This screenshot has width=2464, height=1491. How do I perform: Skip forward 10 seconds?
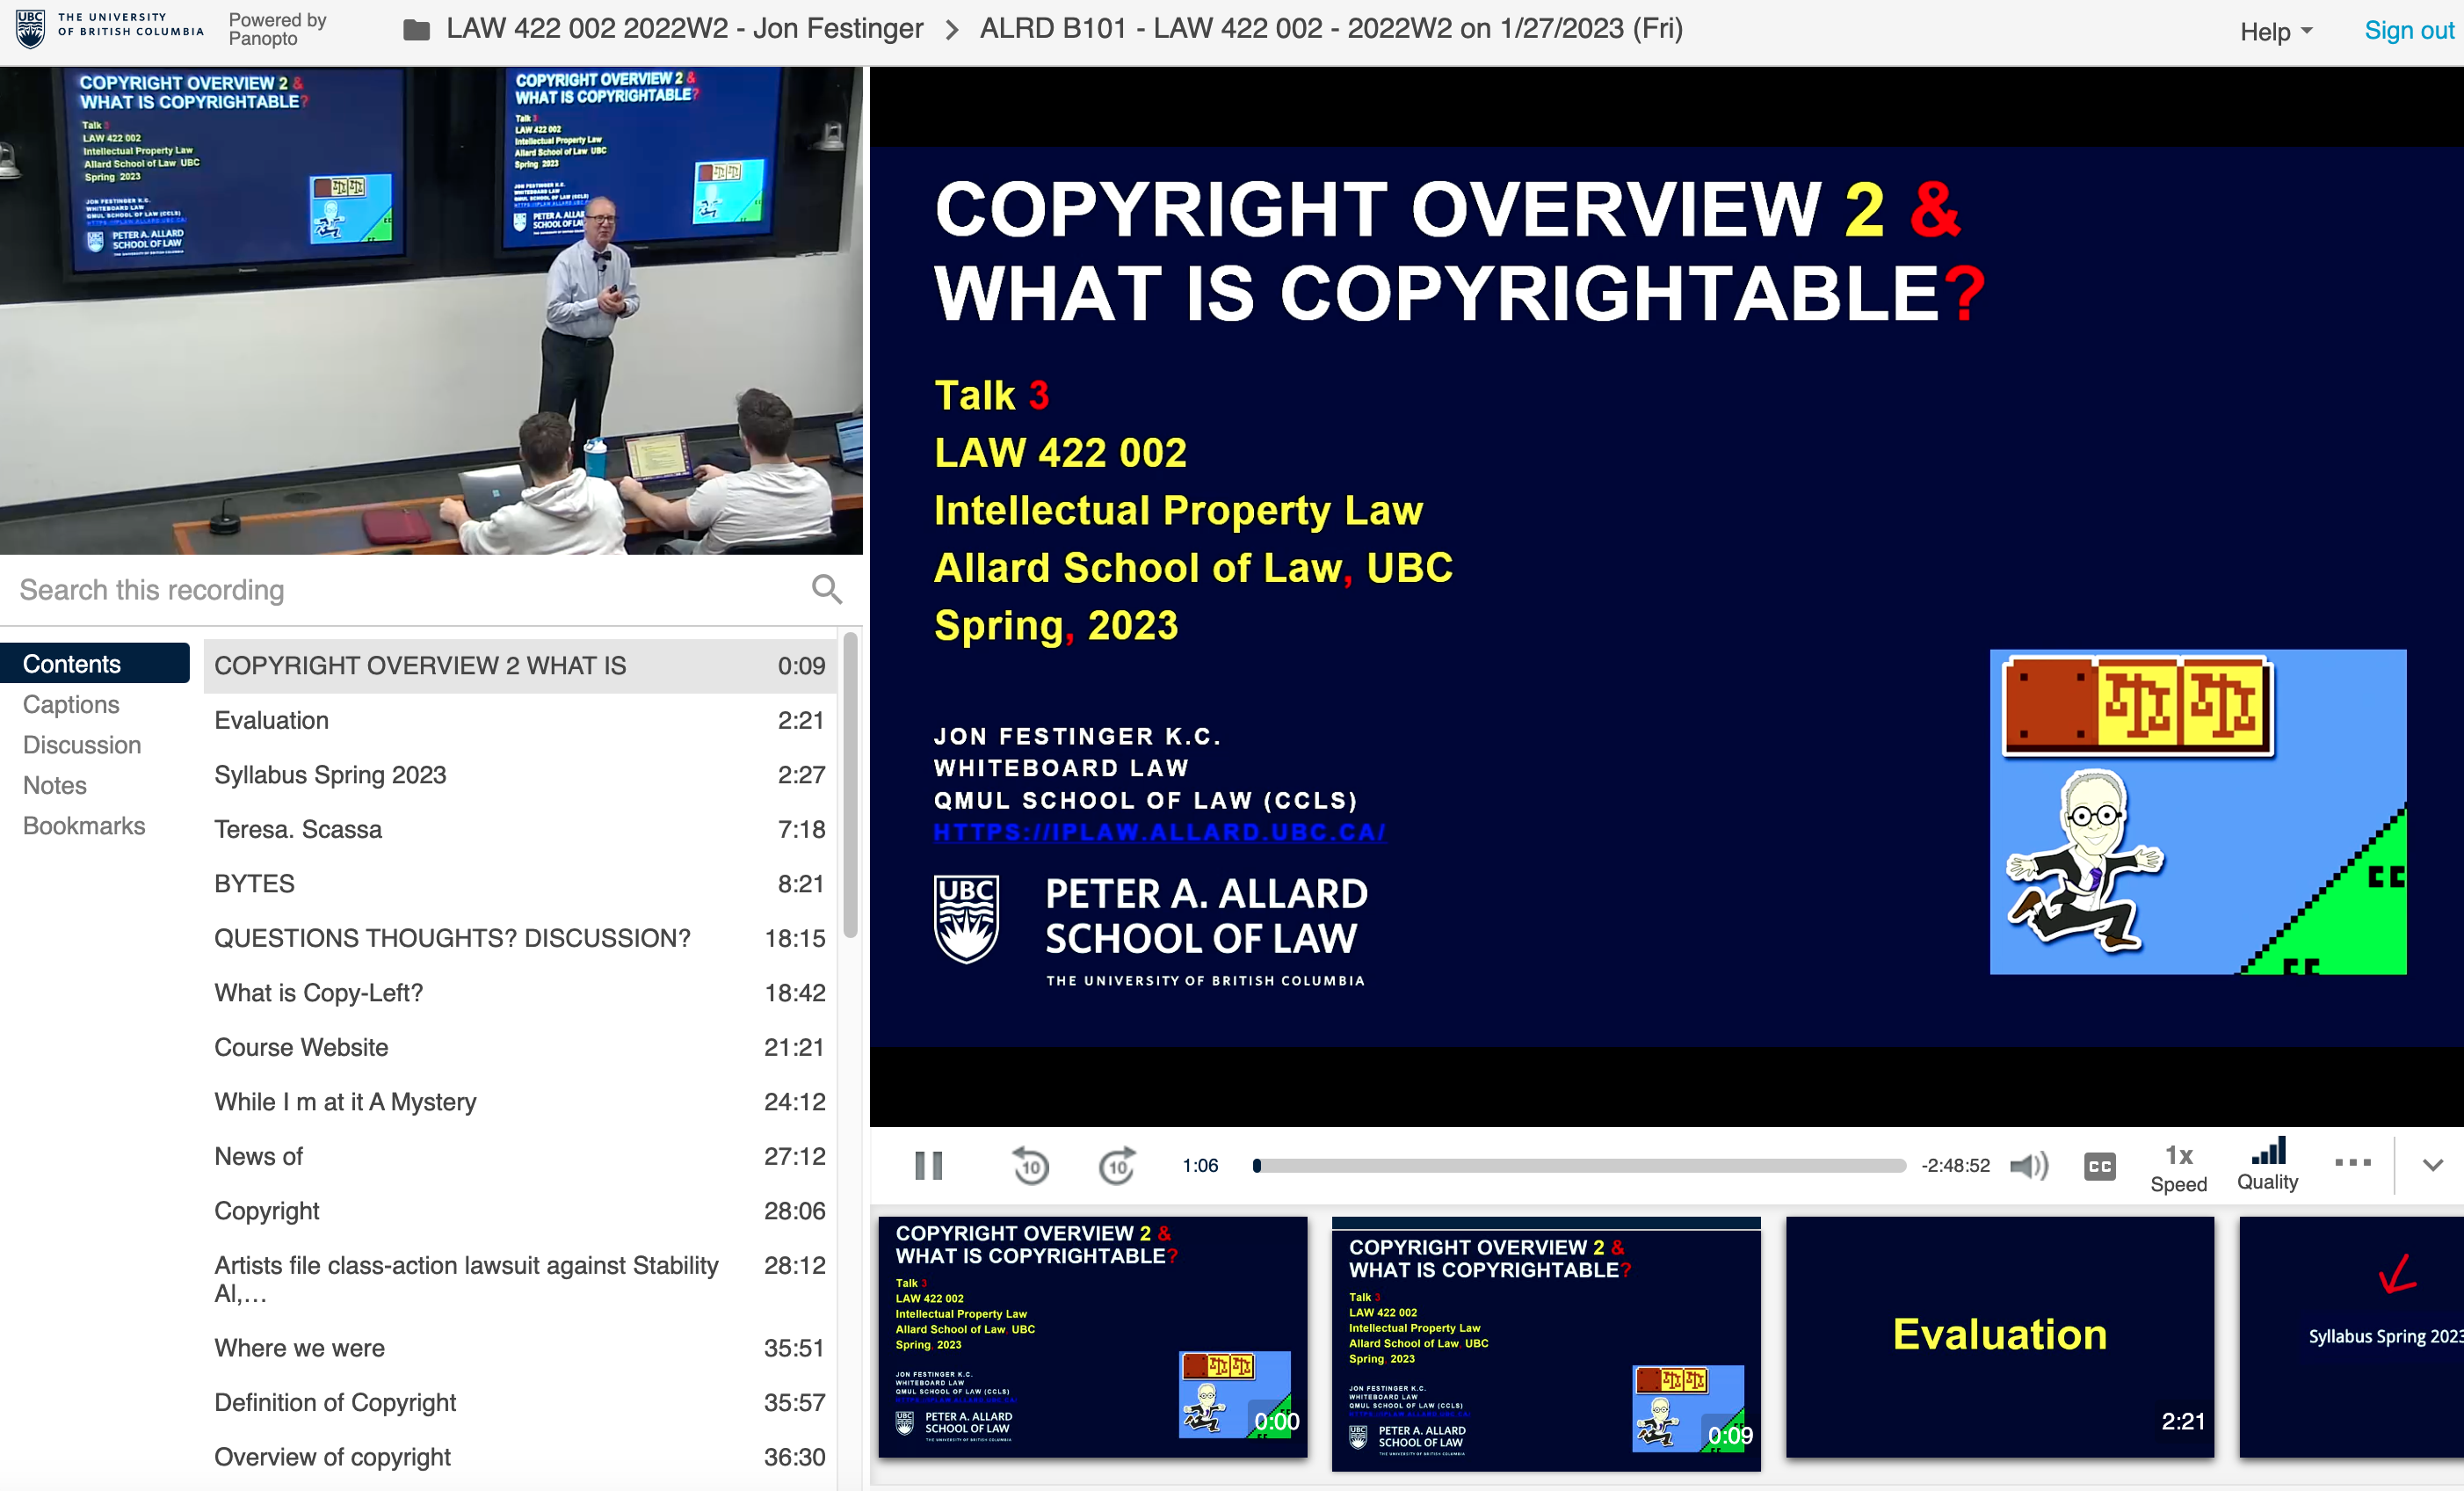pyautogui.click(x=1117, y=1166)
